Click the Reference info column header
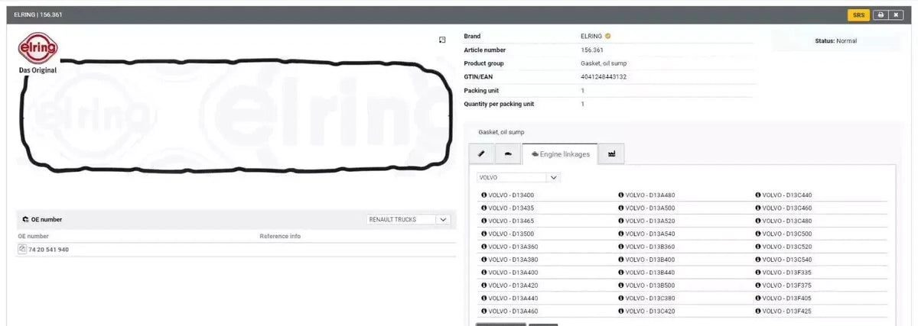918x326 pixels. 280,236
